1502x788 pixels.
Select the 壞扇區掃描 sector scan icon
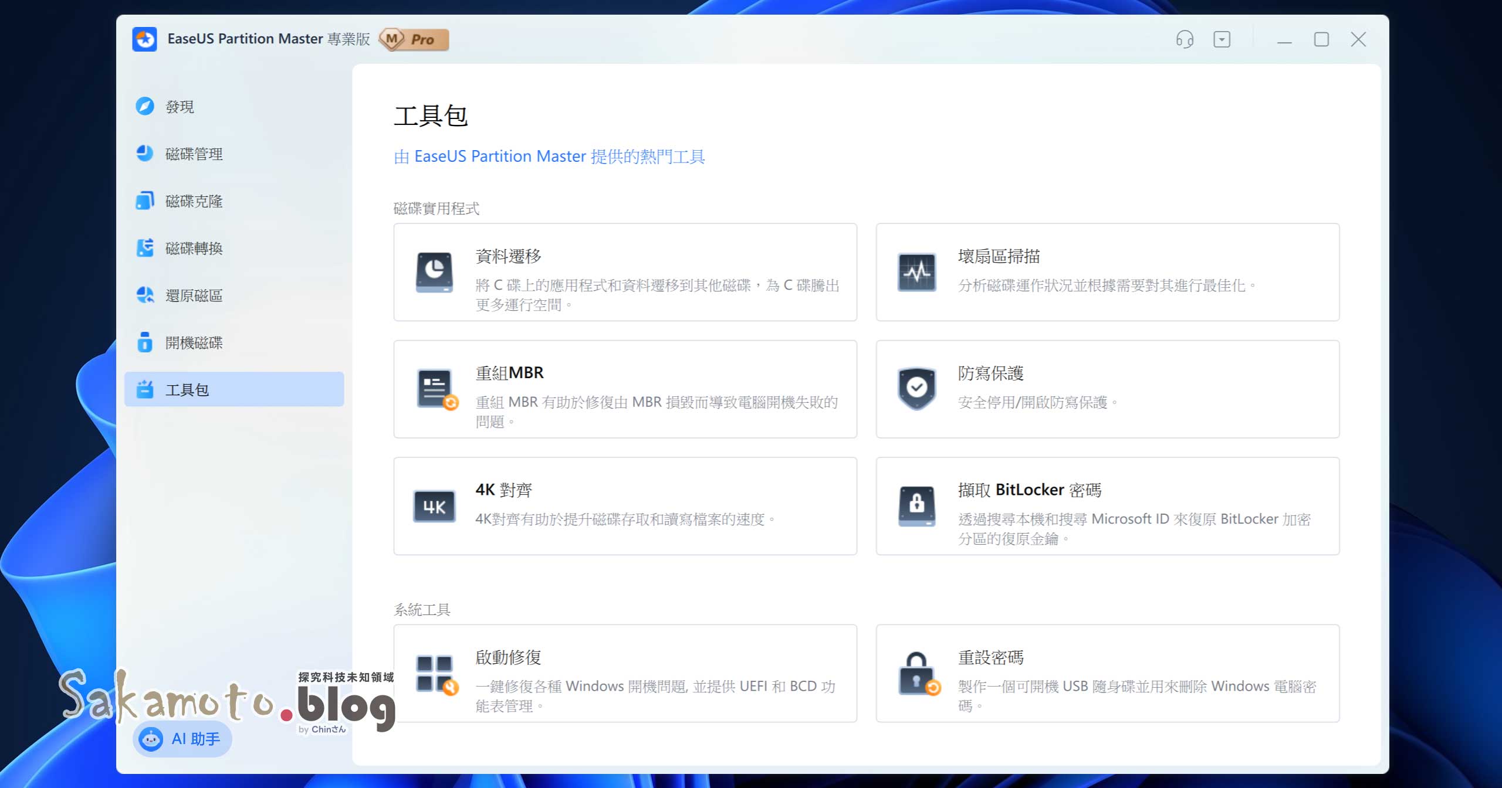[x=916, y=272]
